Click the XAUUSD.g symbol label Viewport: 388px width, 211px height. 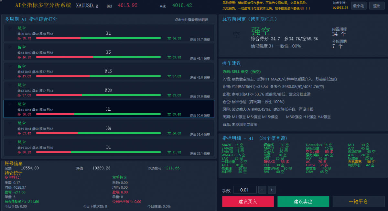point(87,6)
